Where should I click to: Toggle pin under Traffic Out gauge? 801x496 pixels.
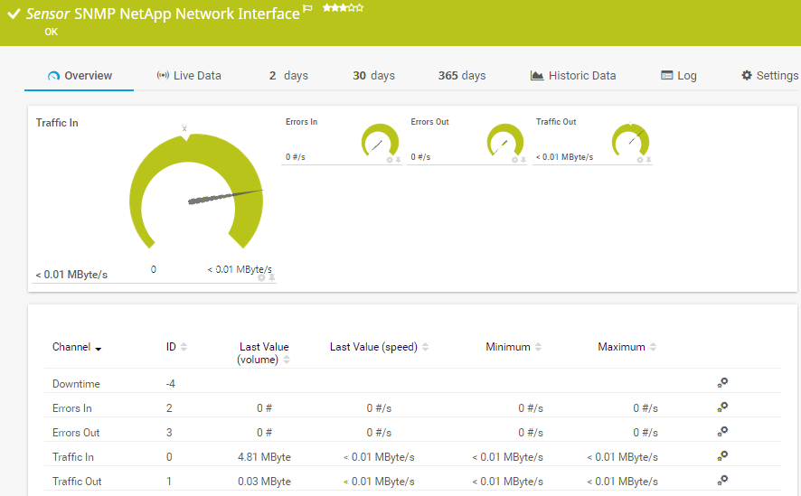(x=649, y=160)
